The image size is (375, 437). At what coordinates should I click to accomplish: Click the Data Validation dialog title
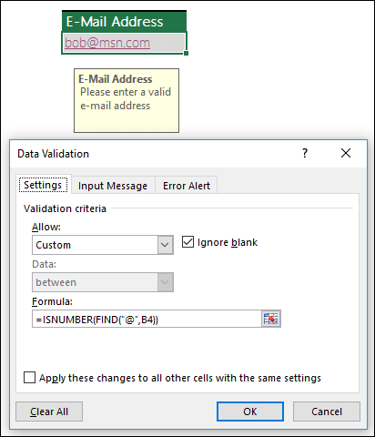click(x=53, y=154)
